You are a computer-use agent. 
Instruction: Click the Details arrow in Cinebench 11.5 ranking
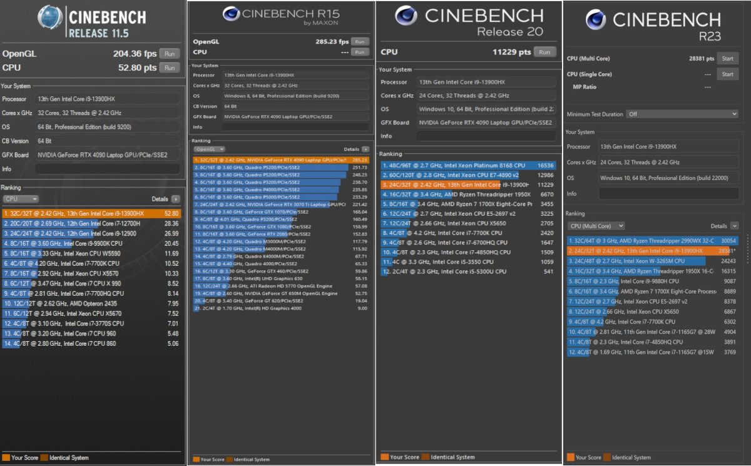click(x=175, y=199)
